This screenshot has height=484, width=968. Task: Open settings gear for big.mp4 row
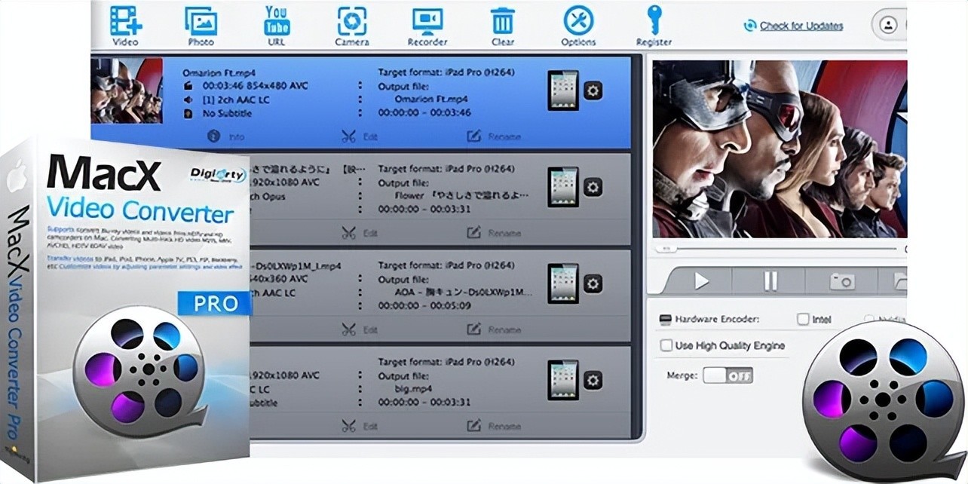pyautogui.click(x=593, y=380)
